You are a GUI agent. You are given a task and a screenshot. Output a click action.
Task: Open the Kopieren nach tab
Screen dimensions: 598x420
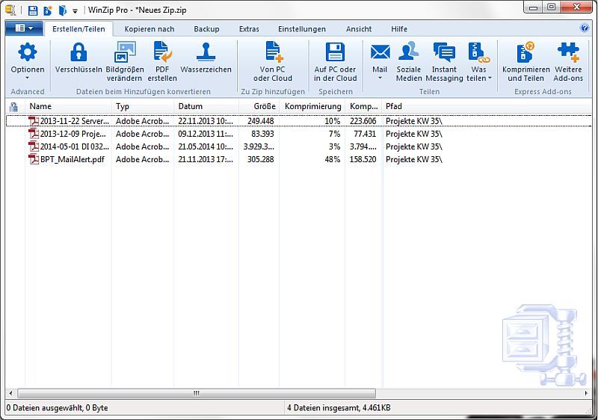pos(149,29)
